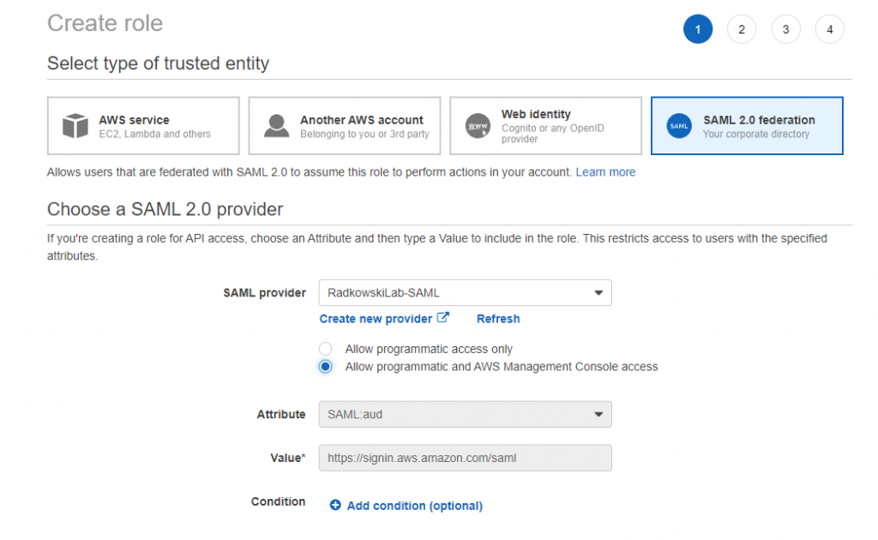Click the plus icon next to Add condition
Screen dimensions: 878x540
click(x=335, y=506)
